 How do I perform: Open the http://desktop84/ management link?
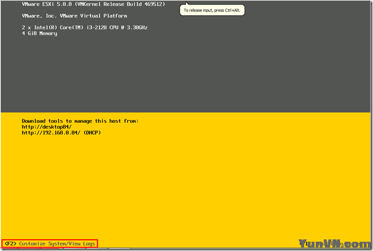[x=46, y=127]
